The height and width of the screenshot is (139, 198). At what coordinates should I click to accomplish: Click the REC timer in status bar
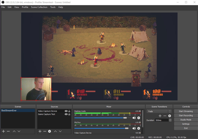point(155,137)
